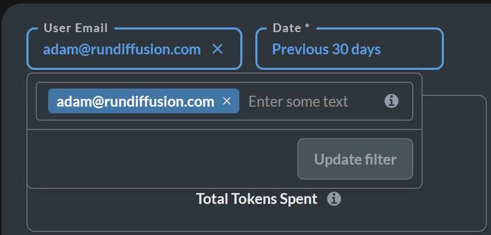This screenshot has height=235, width=491.
Task: Focus the 'Enter some text' input
Action: (313, 101)
